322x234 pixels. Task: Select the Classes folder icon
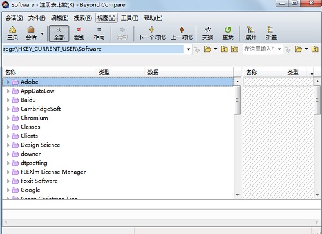15,127
